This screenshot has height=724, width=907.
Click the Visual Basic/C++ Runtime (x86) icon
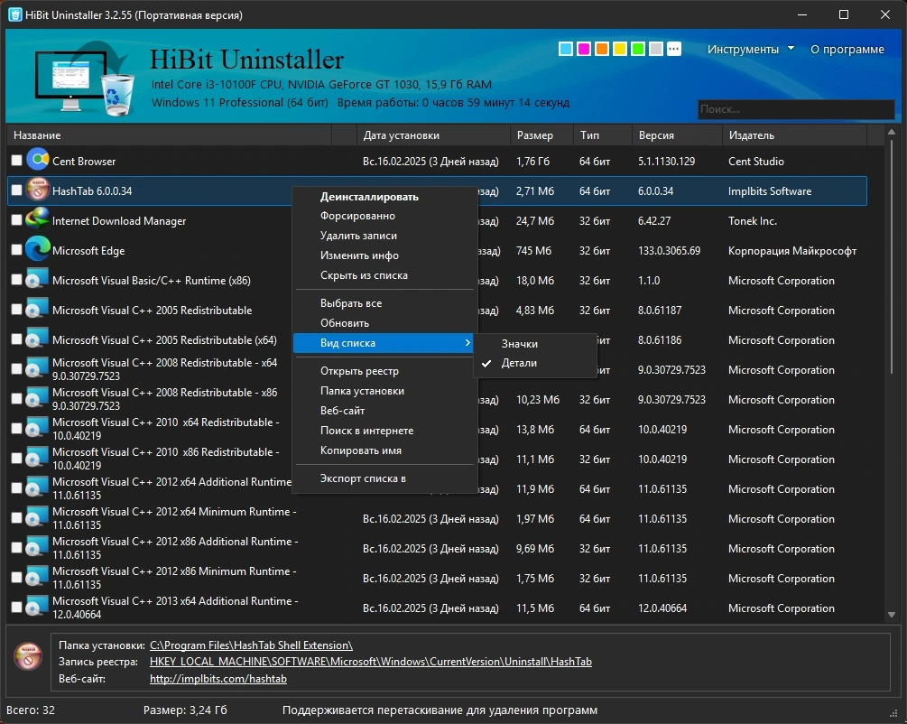pos(38,280)
